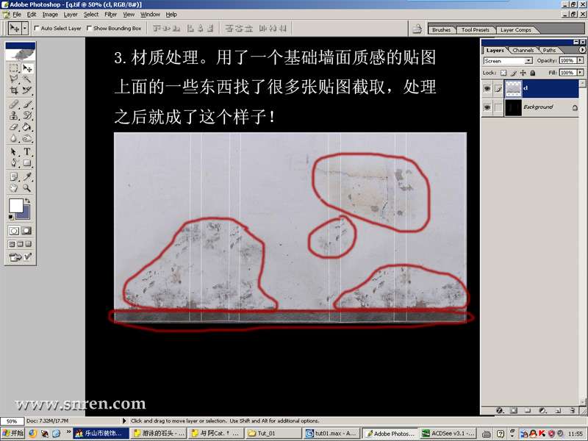The width and height of the screenshot is (588, 441).
Task: Select the Brush tool
Action: coord(27,104)
